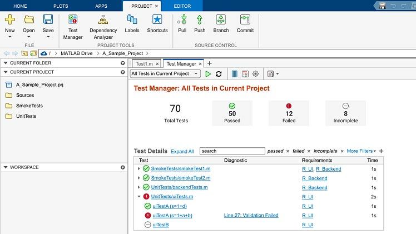Open the More Filters dropdown

[361, 151]
